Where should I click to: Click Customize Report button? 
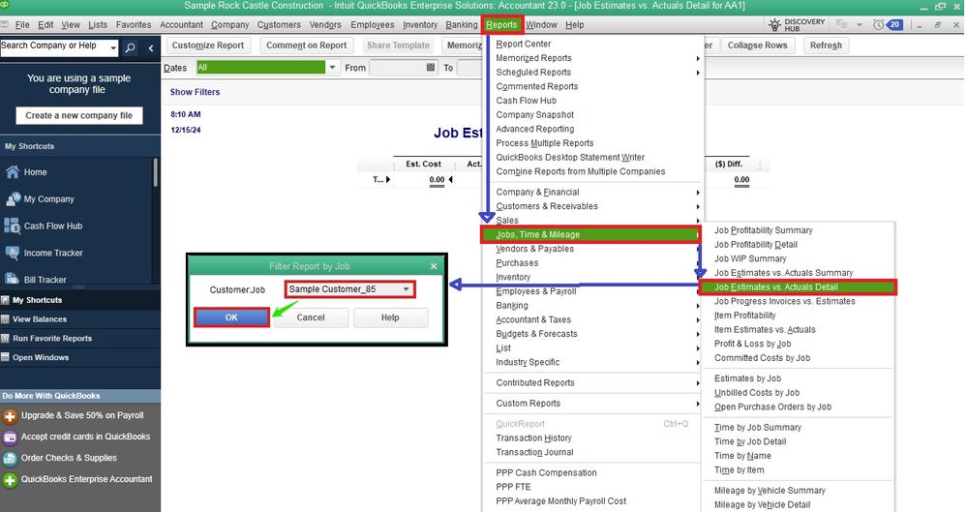click(208, 45)
